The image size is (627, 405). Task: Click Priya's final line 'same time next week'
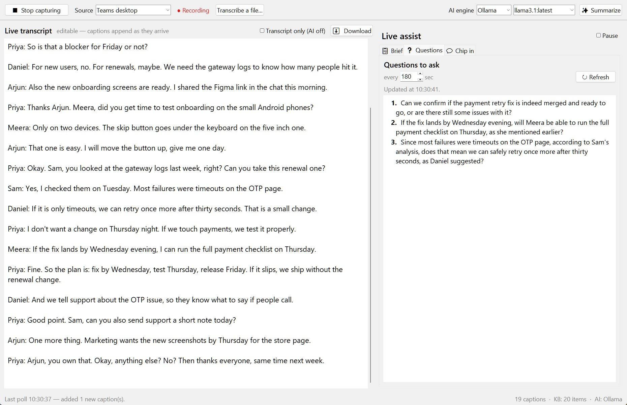[166, 360]
